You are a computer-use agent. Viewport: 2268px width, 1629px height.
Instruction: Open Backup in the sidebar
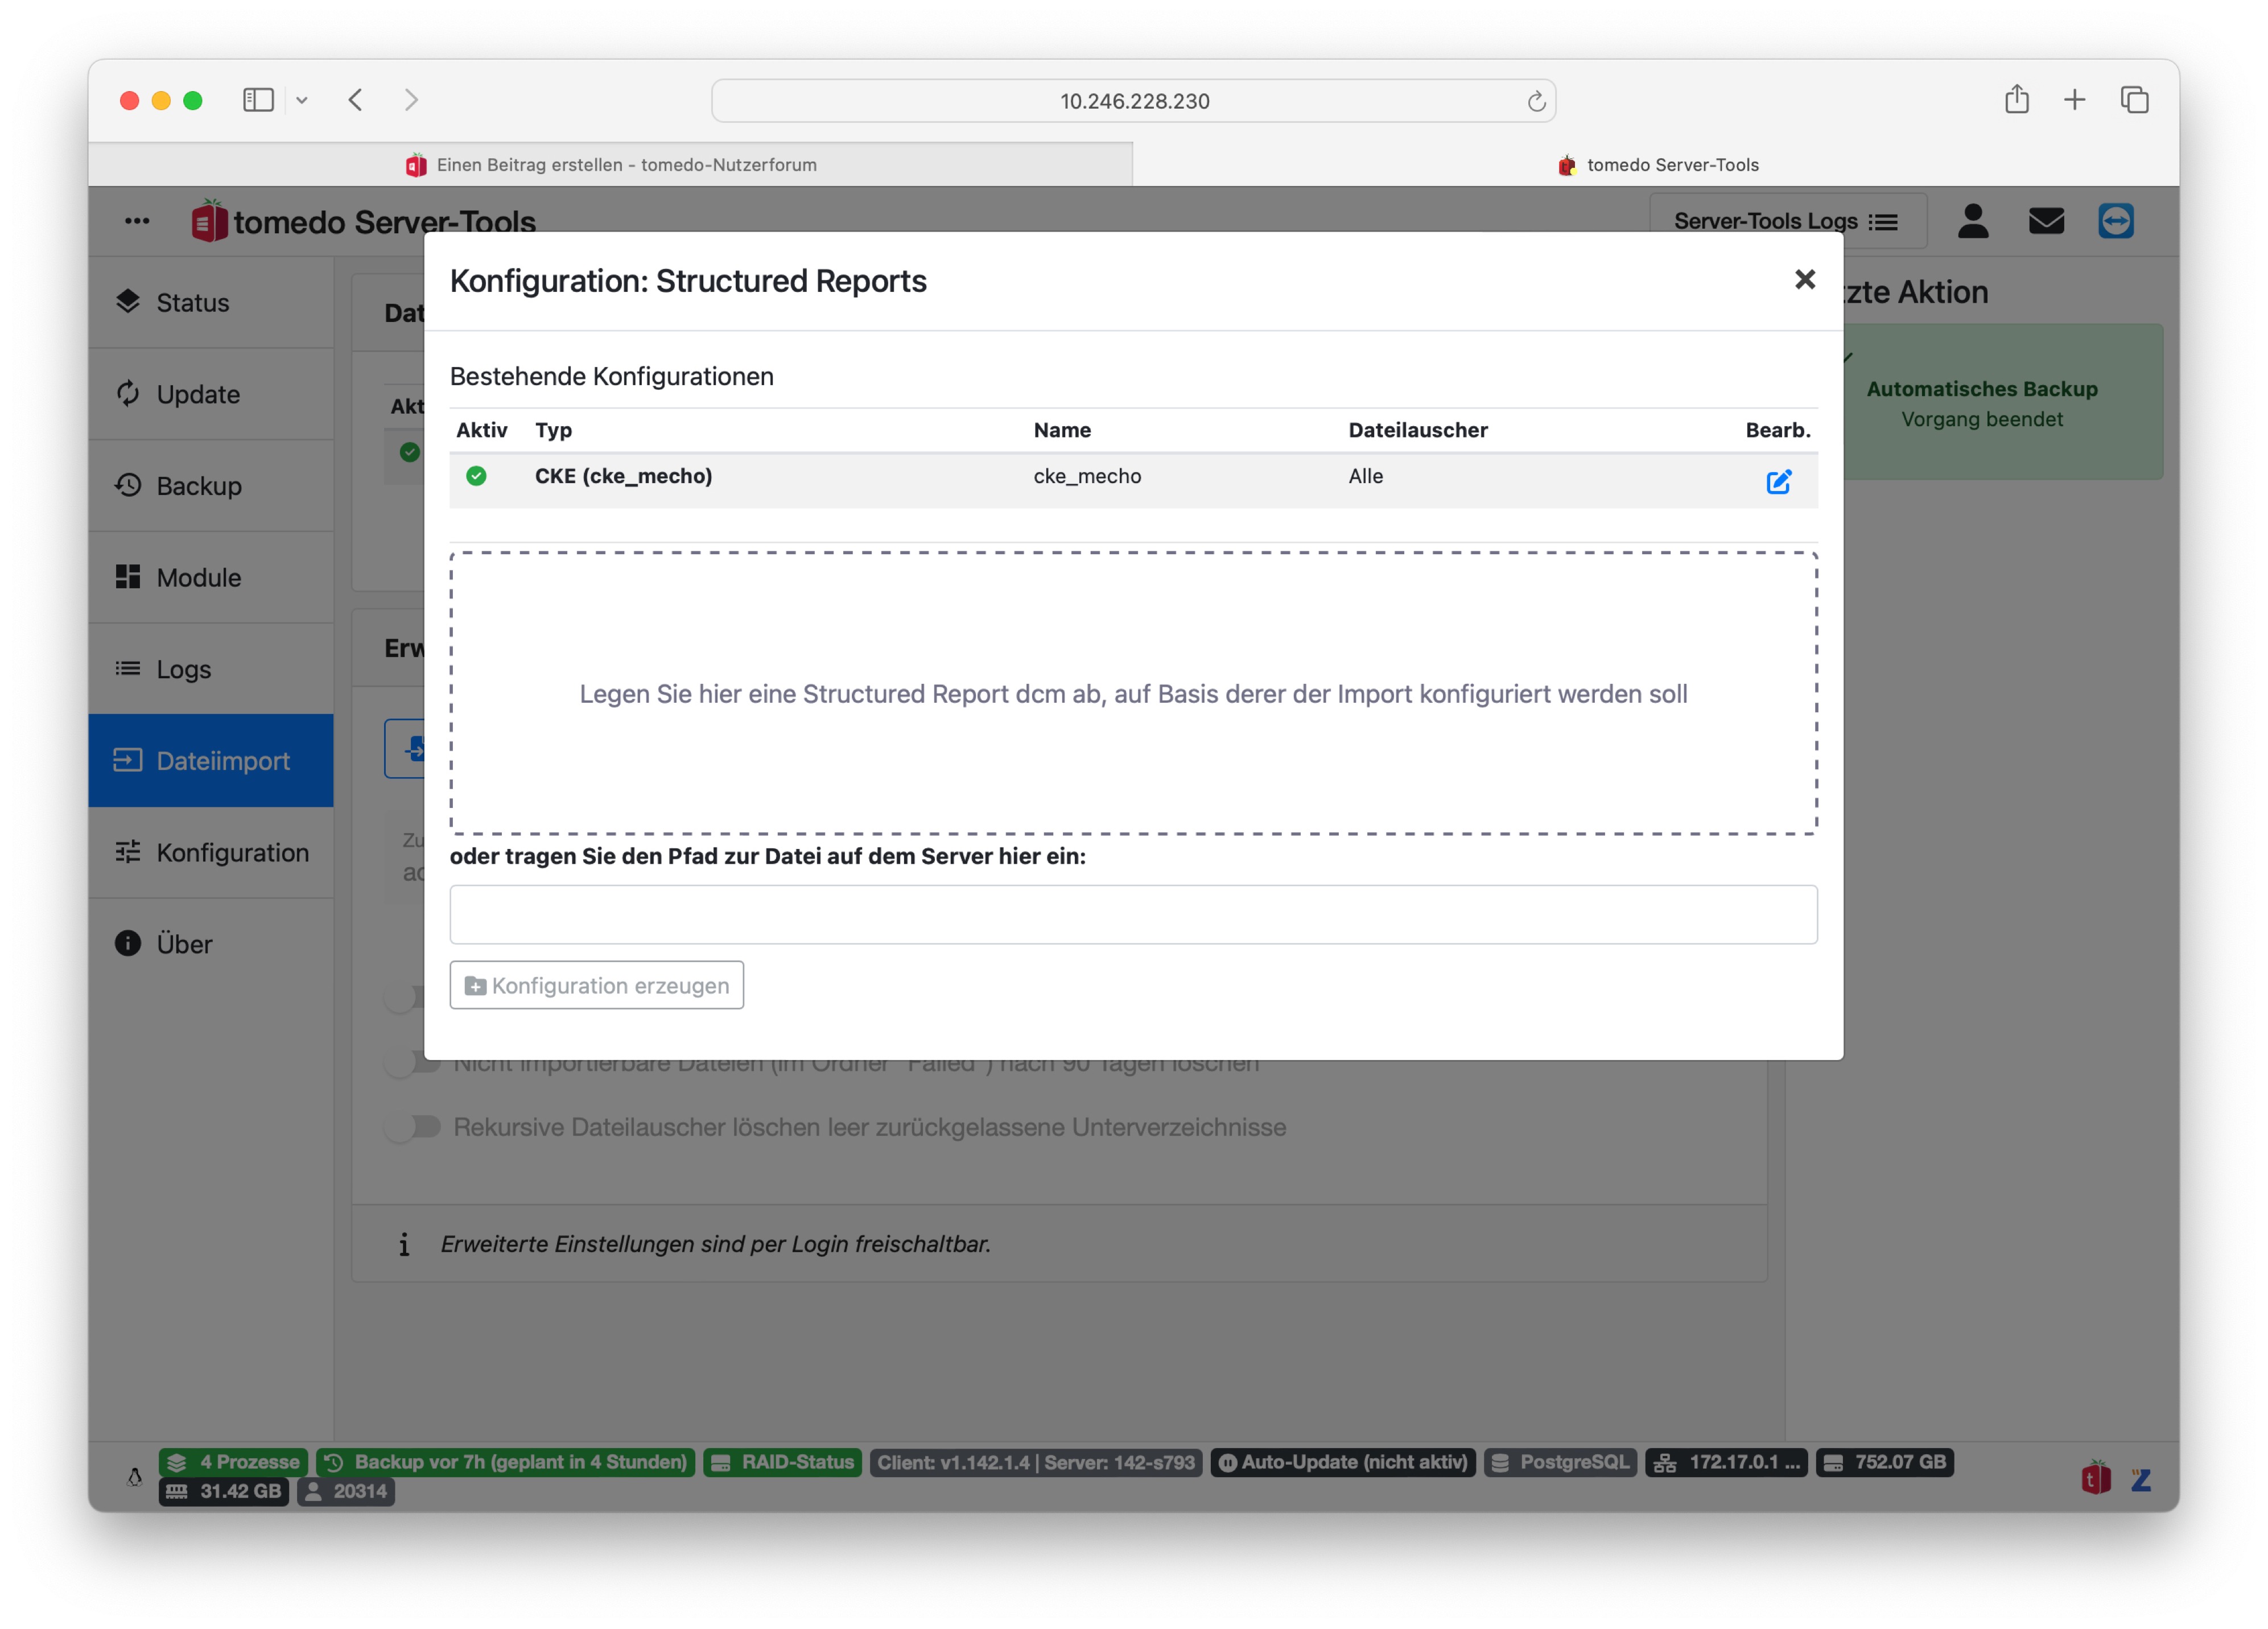[x=211, y=485]
